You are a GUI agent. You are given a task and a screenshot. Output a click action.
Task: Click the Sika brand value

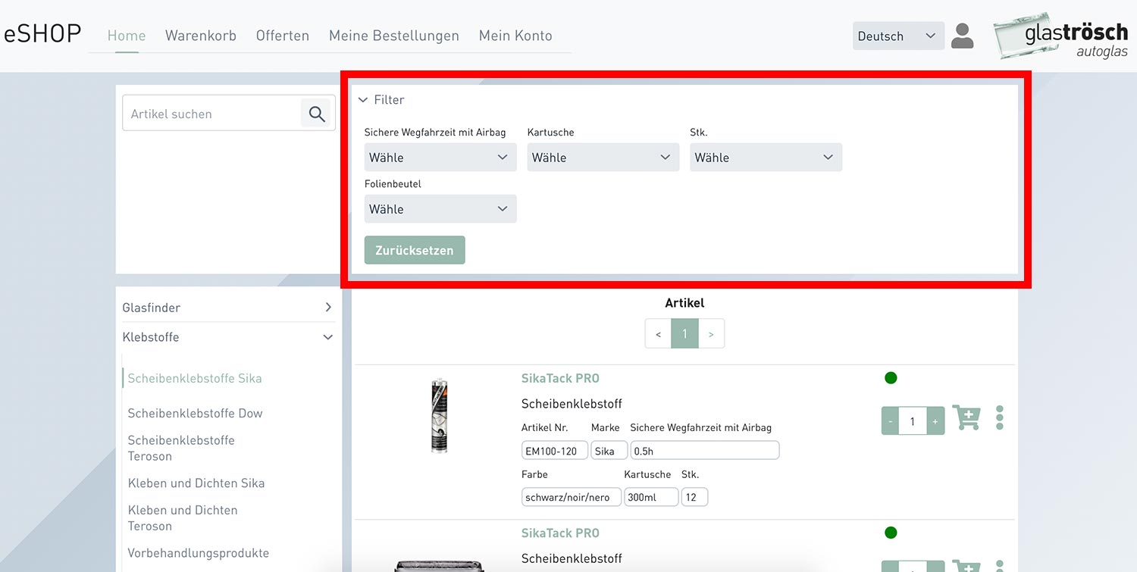pos(609,451)
